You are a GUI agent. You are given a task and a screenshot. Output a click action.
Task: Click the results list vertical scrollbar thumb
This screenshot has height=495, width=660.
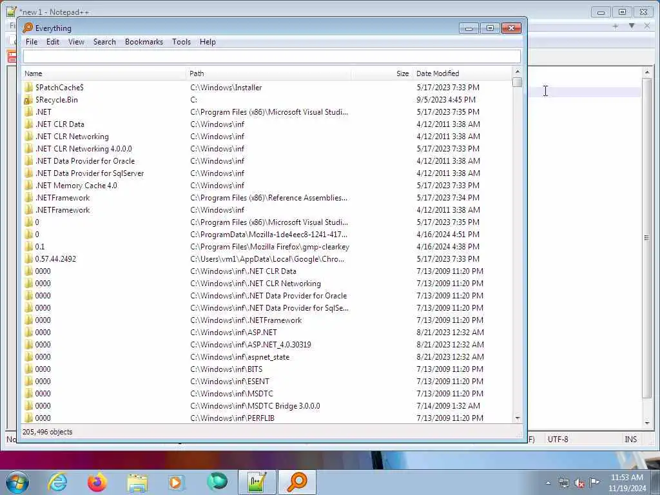[518, 82]
